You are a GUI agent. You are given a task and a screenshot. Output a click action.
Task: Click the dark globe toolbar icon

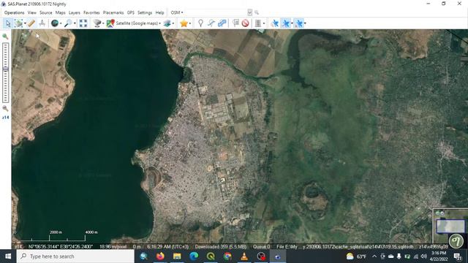pyautogui.click(x=55, y=23)
